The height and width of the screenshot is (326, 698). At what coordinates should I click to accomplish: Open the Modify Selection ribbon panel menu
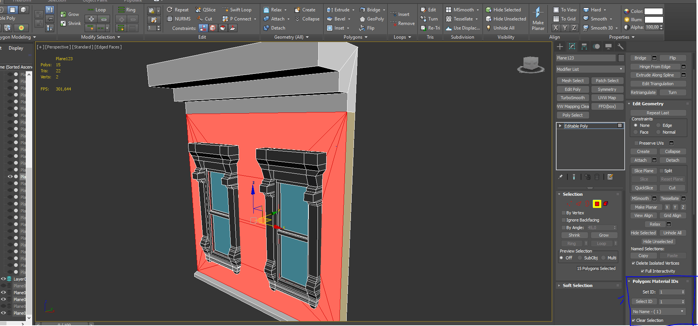point(101,37)
